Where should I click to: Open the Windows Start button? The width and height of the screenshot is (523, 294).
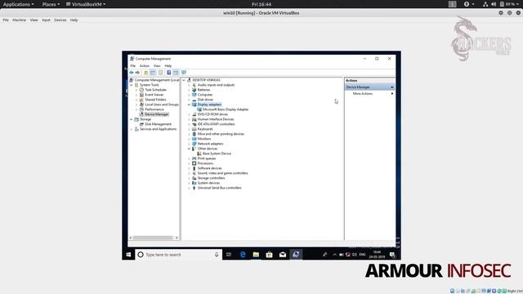pyautogui.click(x=129, y=255)
